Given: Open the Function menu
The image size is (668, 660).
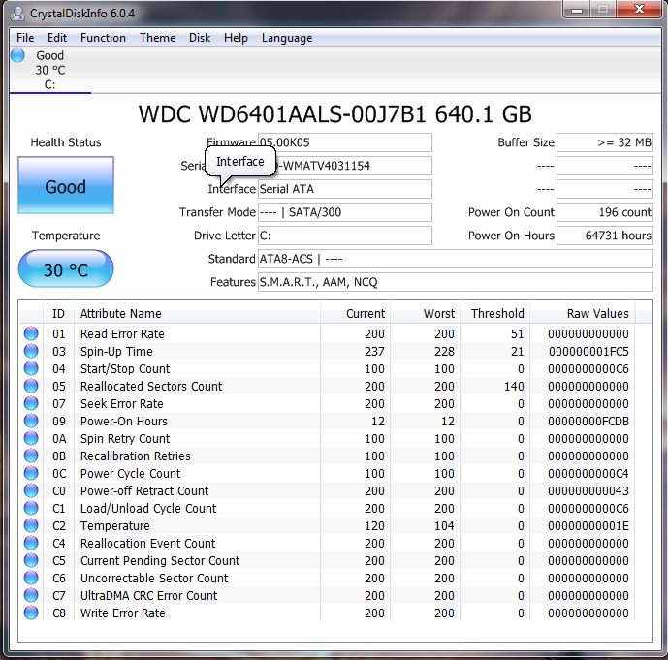Looking at the screenshot, I should (103, 38).
